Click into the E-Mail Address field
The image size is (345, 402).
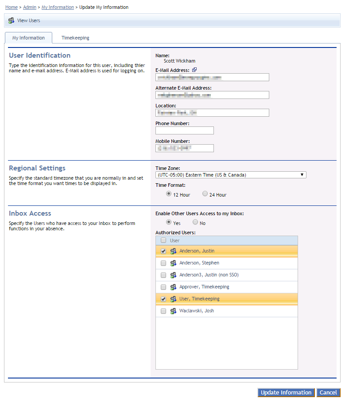coord(212,77)
